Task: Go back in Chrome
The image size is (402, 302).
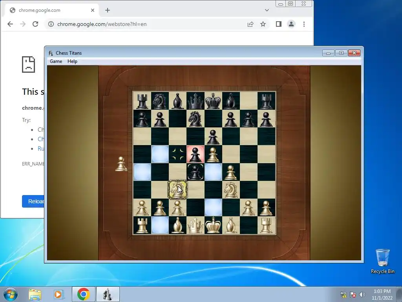Action: coord(10,24)
